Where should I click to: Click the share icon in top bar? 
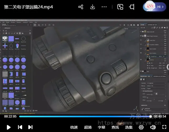pyautogui.click(x=81, y=7)
